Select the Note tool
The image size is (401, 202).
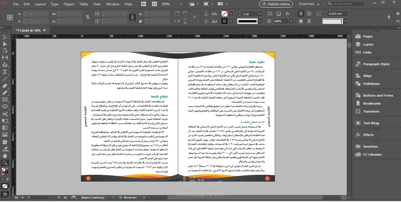(4, 142)
